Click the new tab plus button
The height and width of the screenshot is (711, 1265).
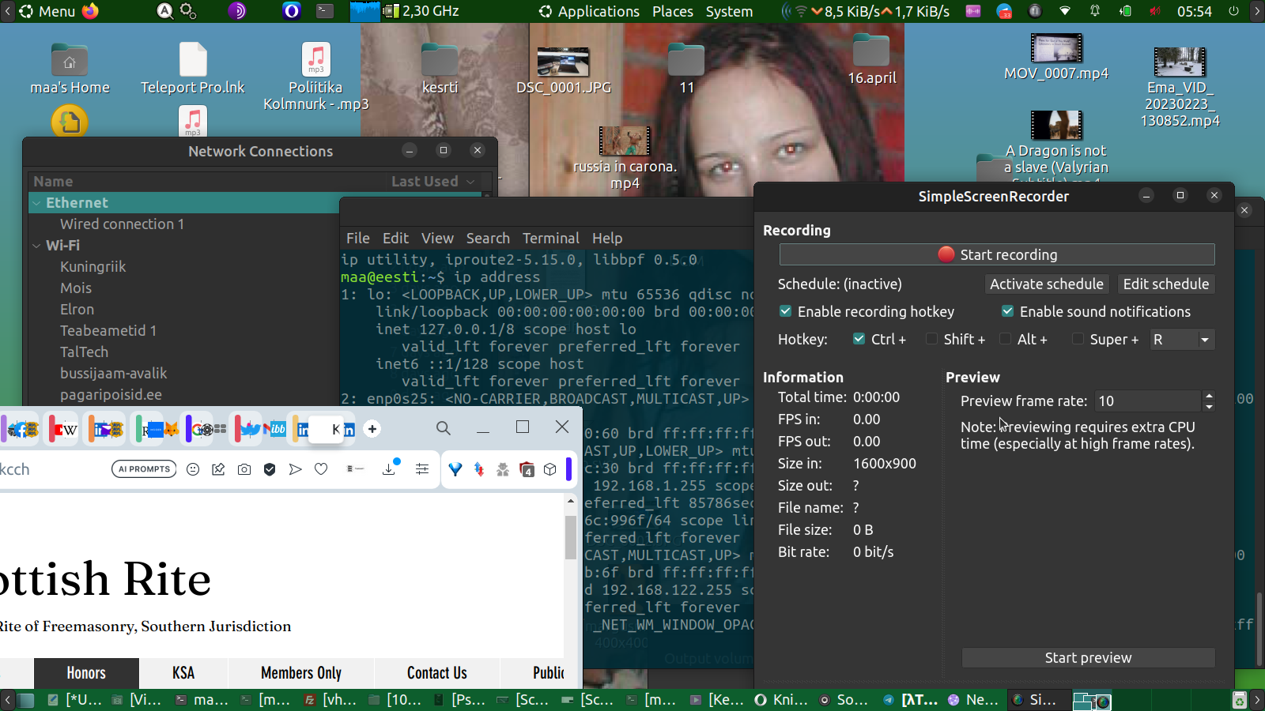[x=372, y=429]
